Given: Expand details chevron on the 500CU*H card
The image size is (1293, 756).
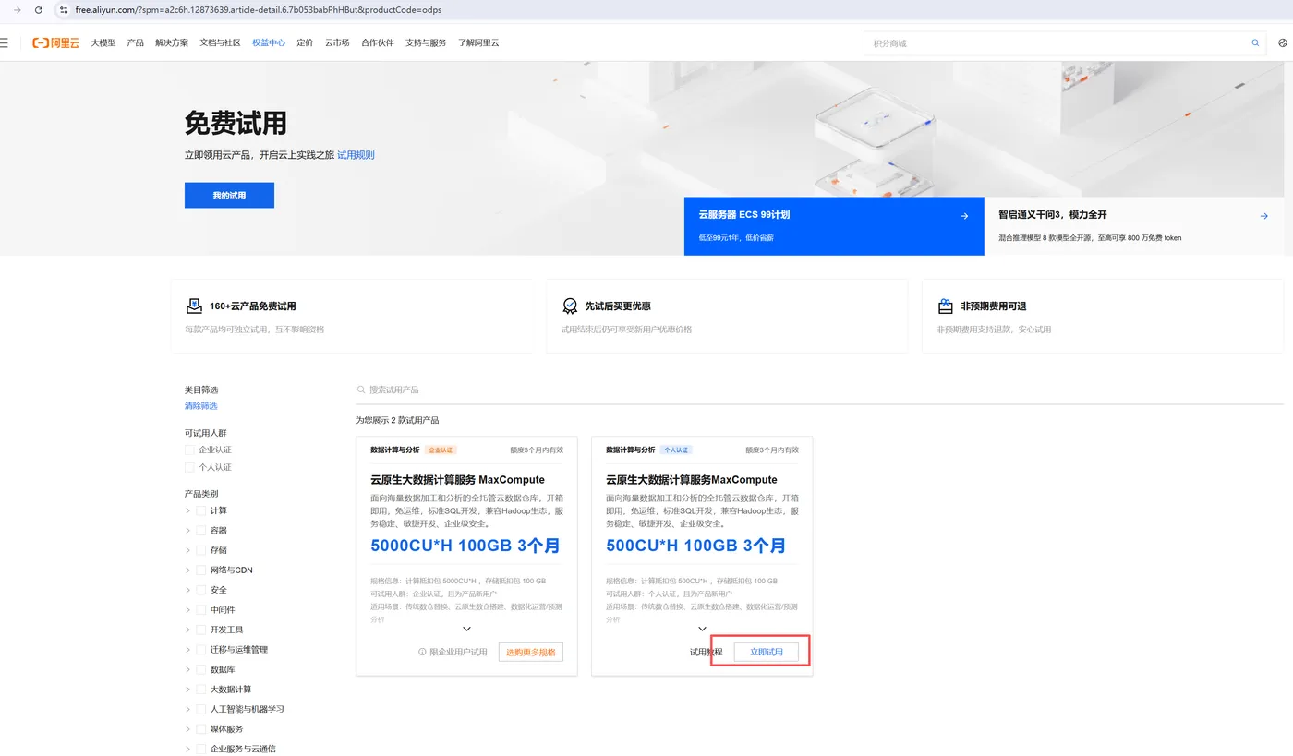Looking at the screenshot, I should click(702, 630).
